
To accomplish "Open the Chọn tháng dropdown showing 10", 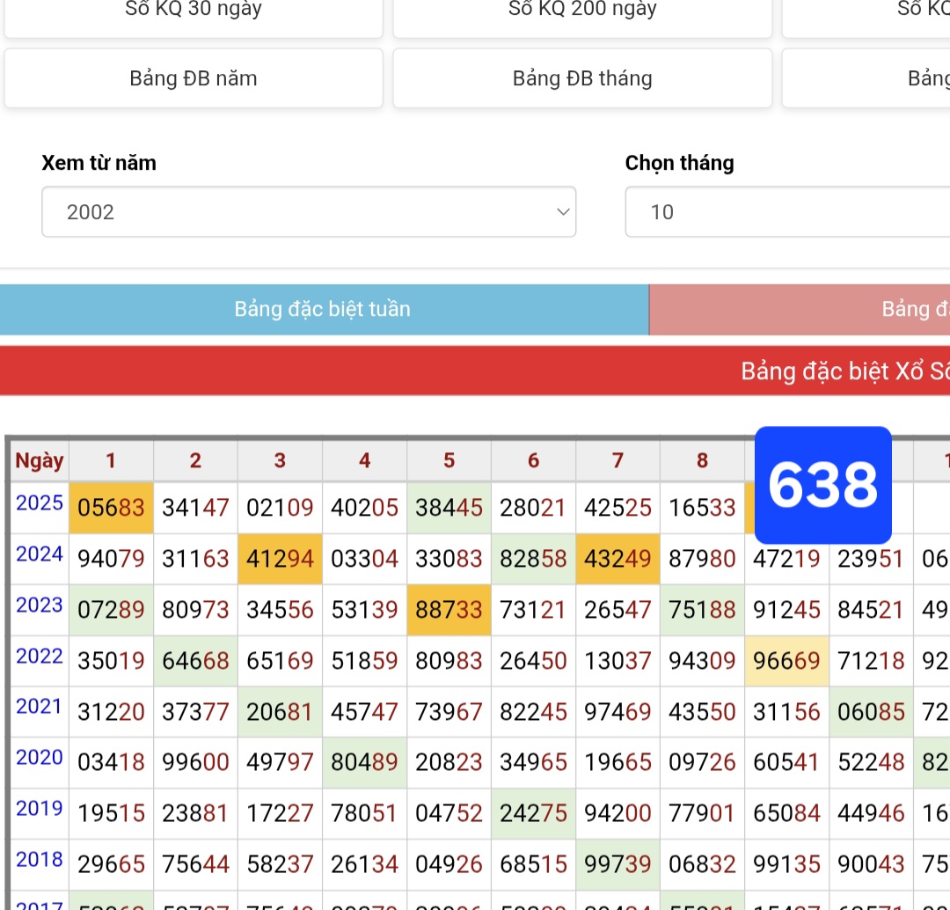I will pyautogui.click(x=787, y=212).
